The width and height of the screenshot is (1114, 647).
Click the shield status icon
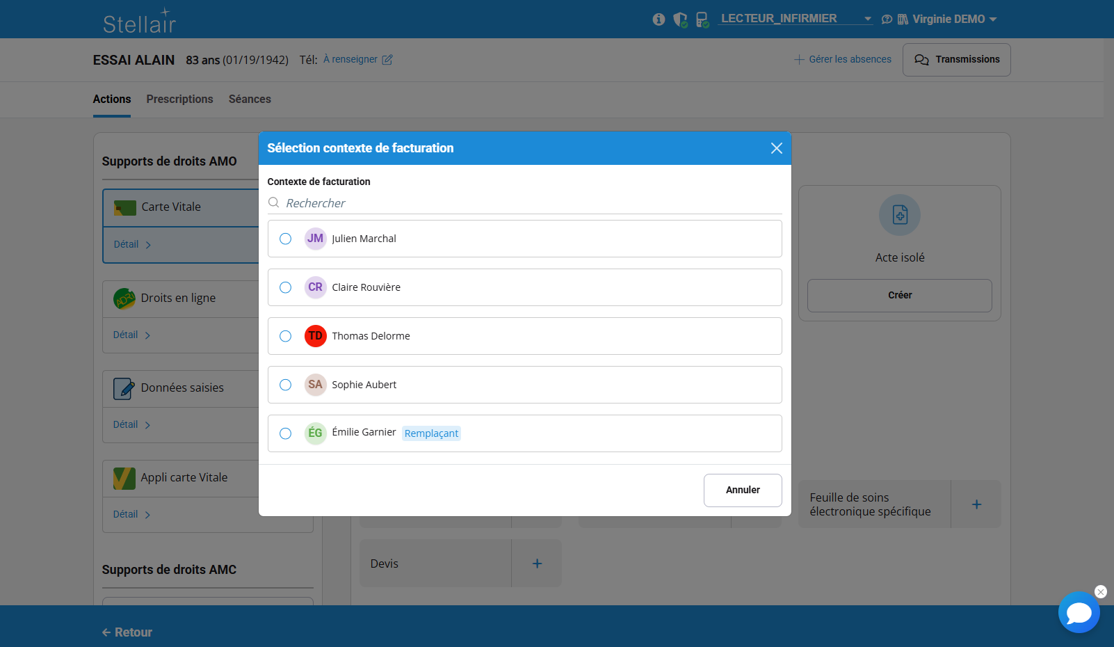click(681, 19)
